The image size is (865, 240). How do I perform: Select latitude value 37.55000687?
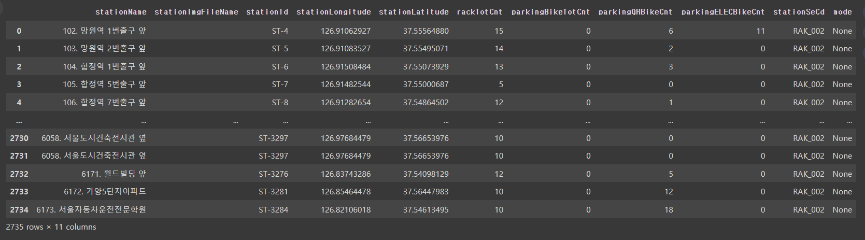426,84
